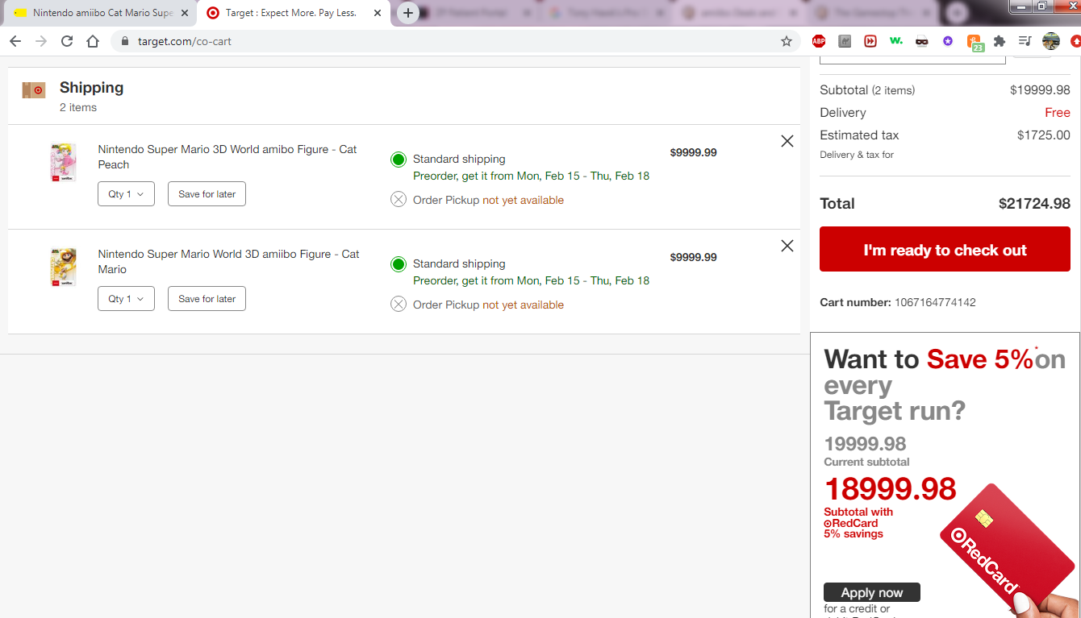Viewport: 1081px width, 618px height.
Task: Expand Qty dropdown for Cat Peach
Action: 126,194
